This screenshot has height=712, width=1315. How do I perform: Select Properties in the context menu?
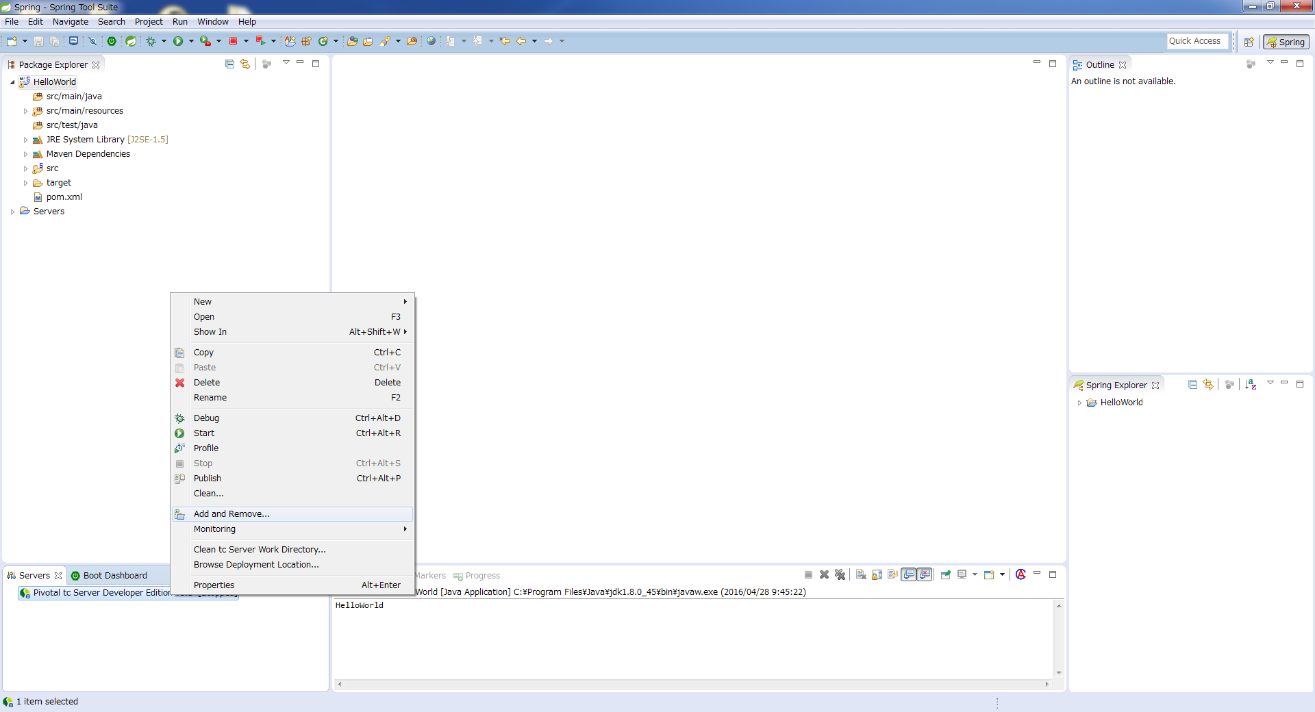coord(214,585)
